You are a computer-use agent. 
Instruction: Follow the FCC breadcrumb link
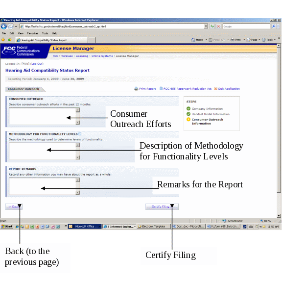(x=55, y=56)
